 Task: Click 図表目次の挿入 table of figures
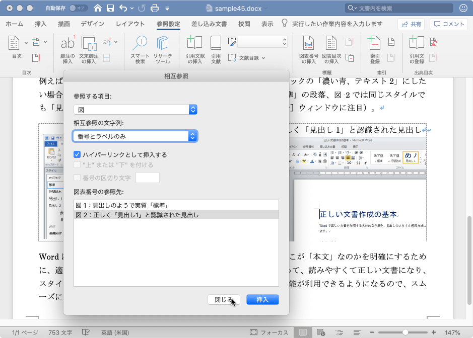coord(331,50)
